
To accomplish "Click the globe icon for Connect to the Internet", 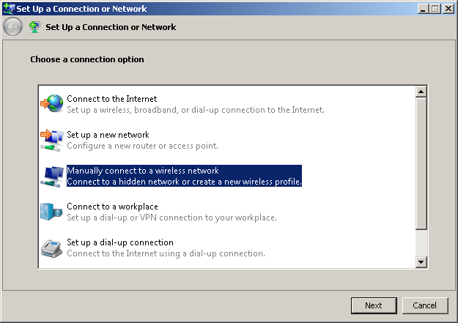I will coord(52,103).
